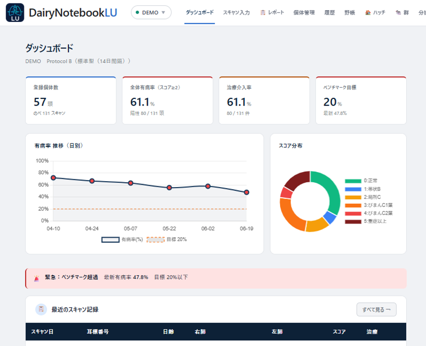
Task: Click the DairyNotebook LU lungs logo icon
Action: 15,13
